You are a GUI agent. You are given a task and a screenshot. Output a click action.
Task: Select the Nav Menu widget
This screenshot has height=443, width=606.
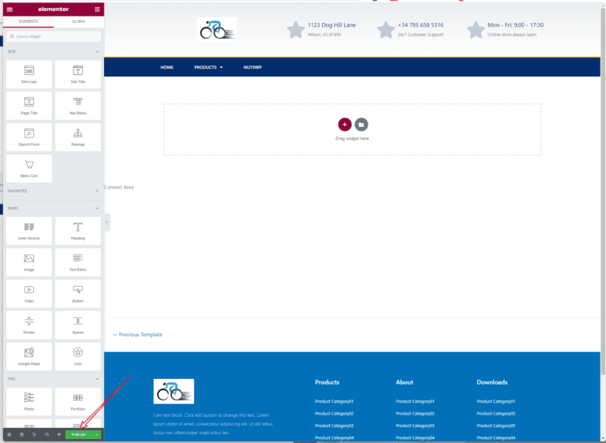pos(78,106)
